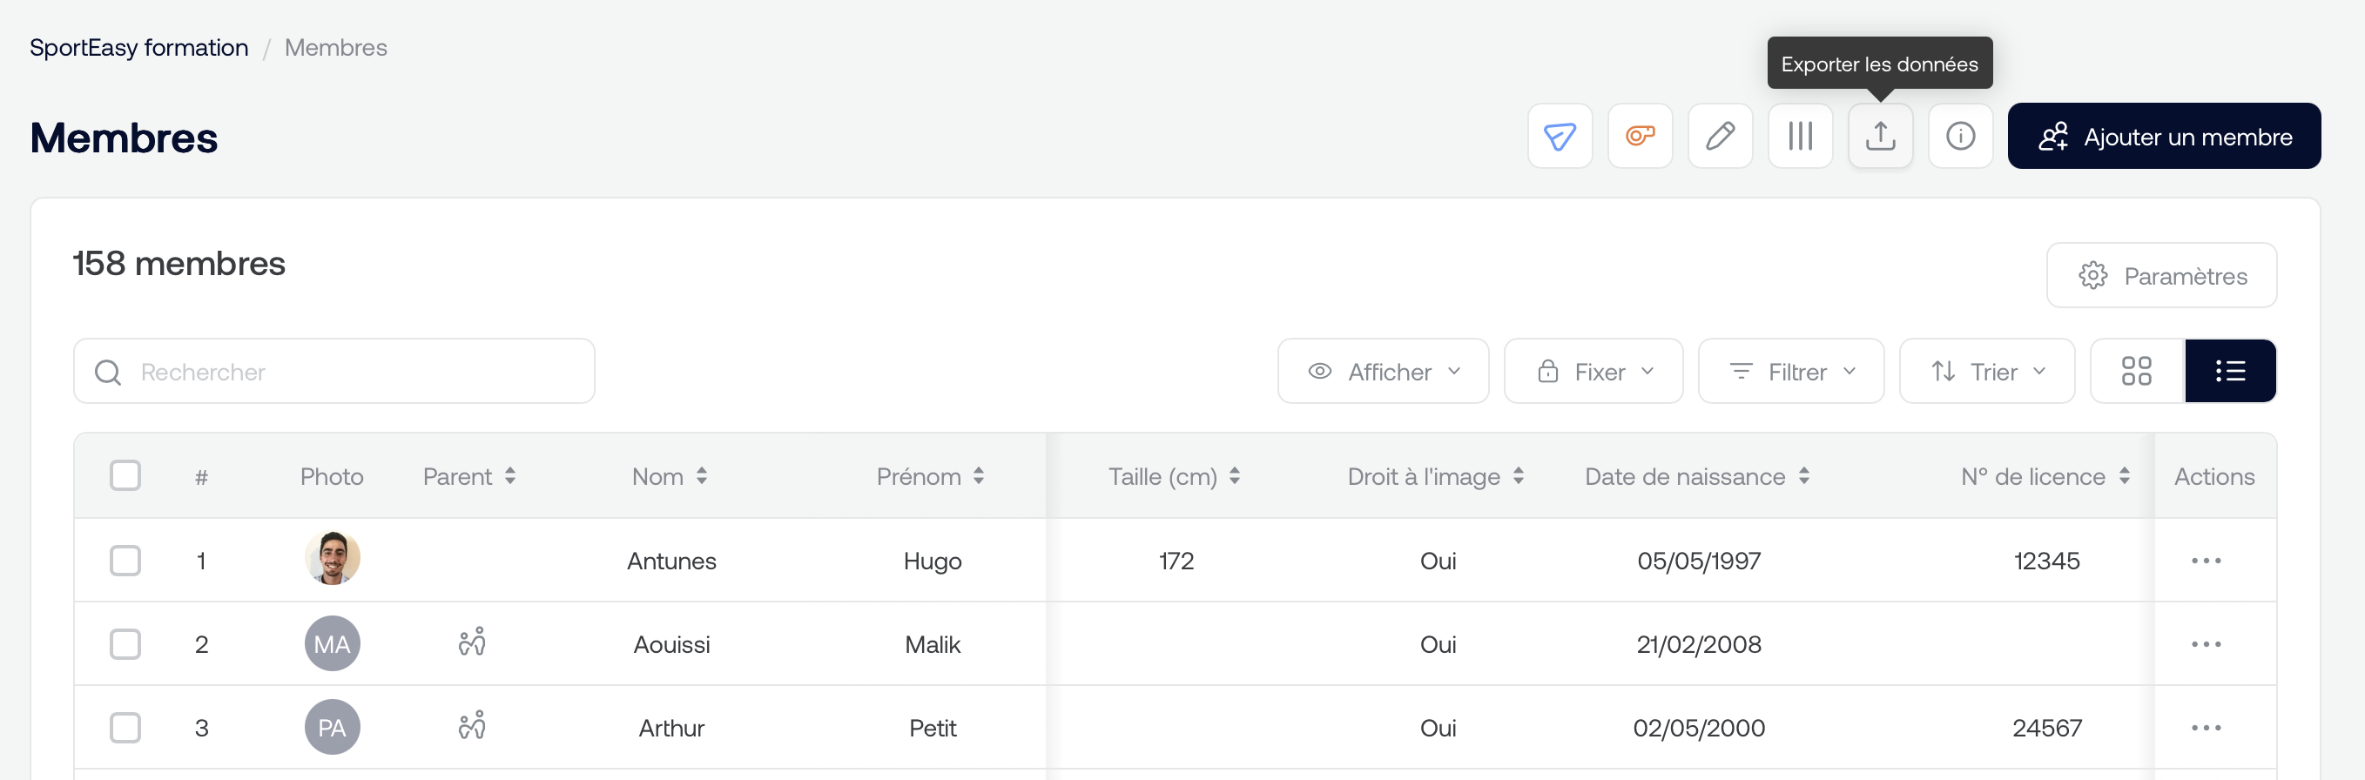Click height value 172
The width and height of the screenshot is (2365, 780).
(x=1176, y=561)
